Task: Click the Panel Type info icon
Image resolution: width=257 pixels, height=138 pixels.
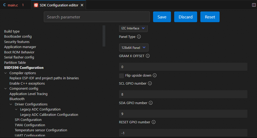Action: click(139, 37)
